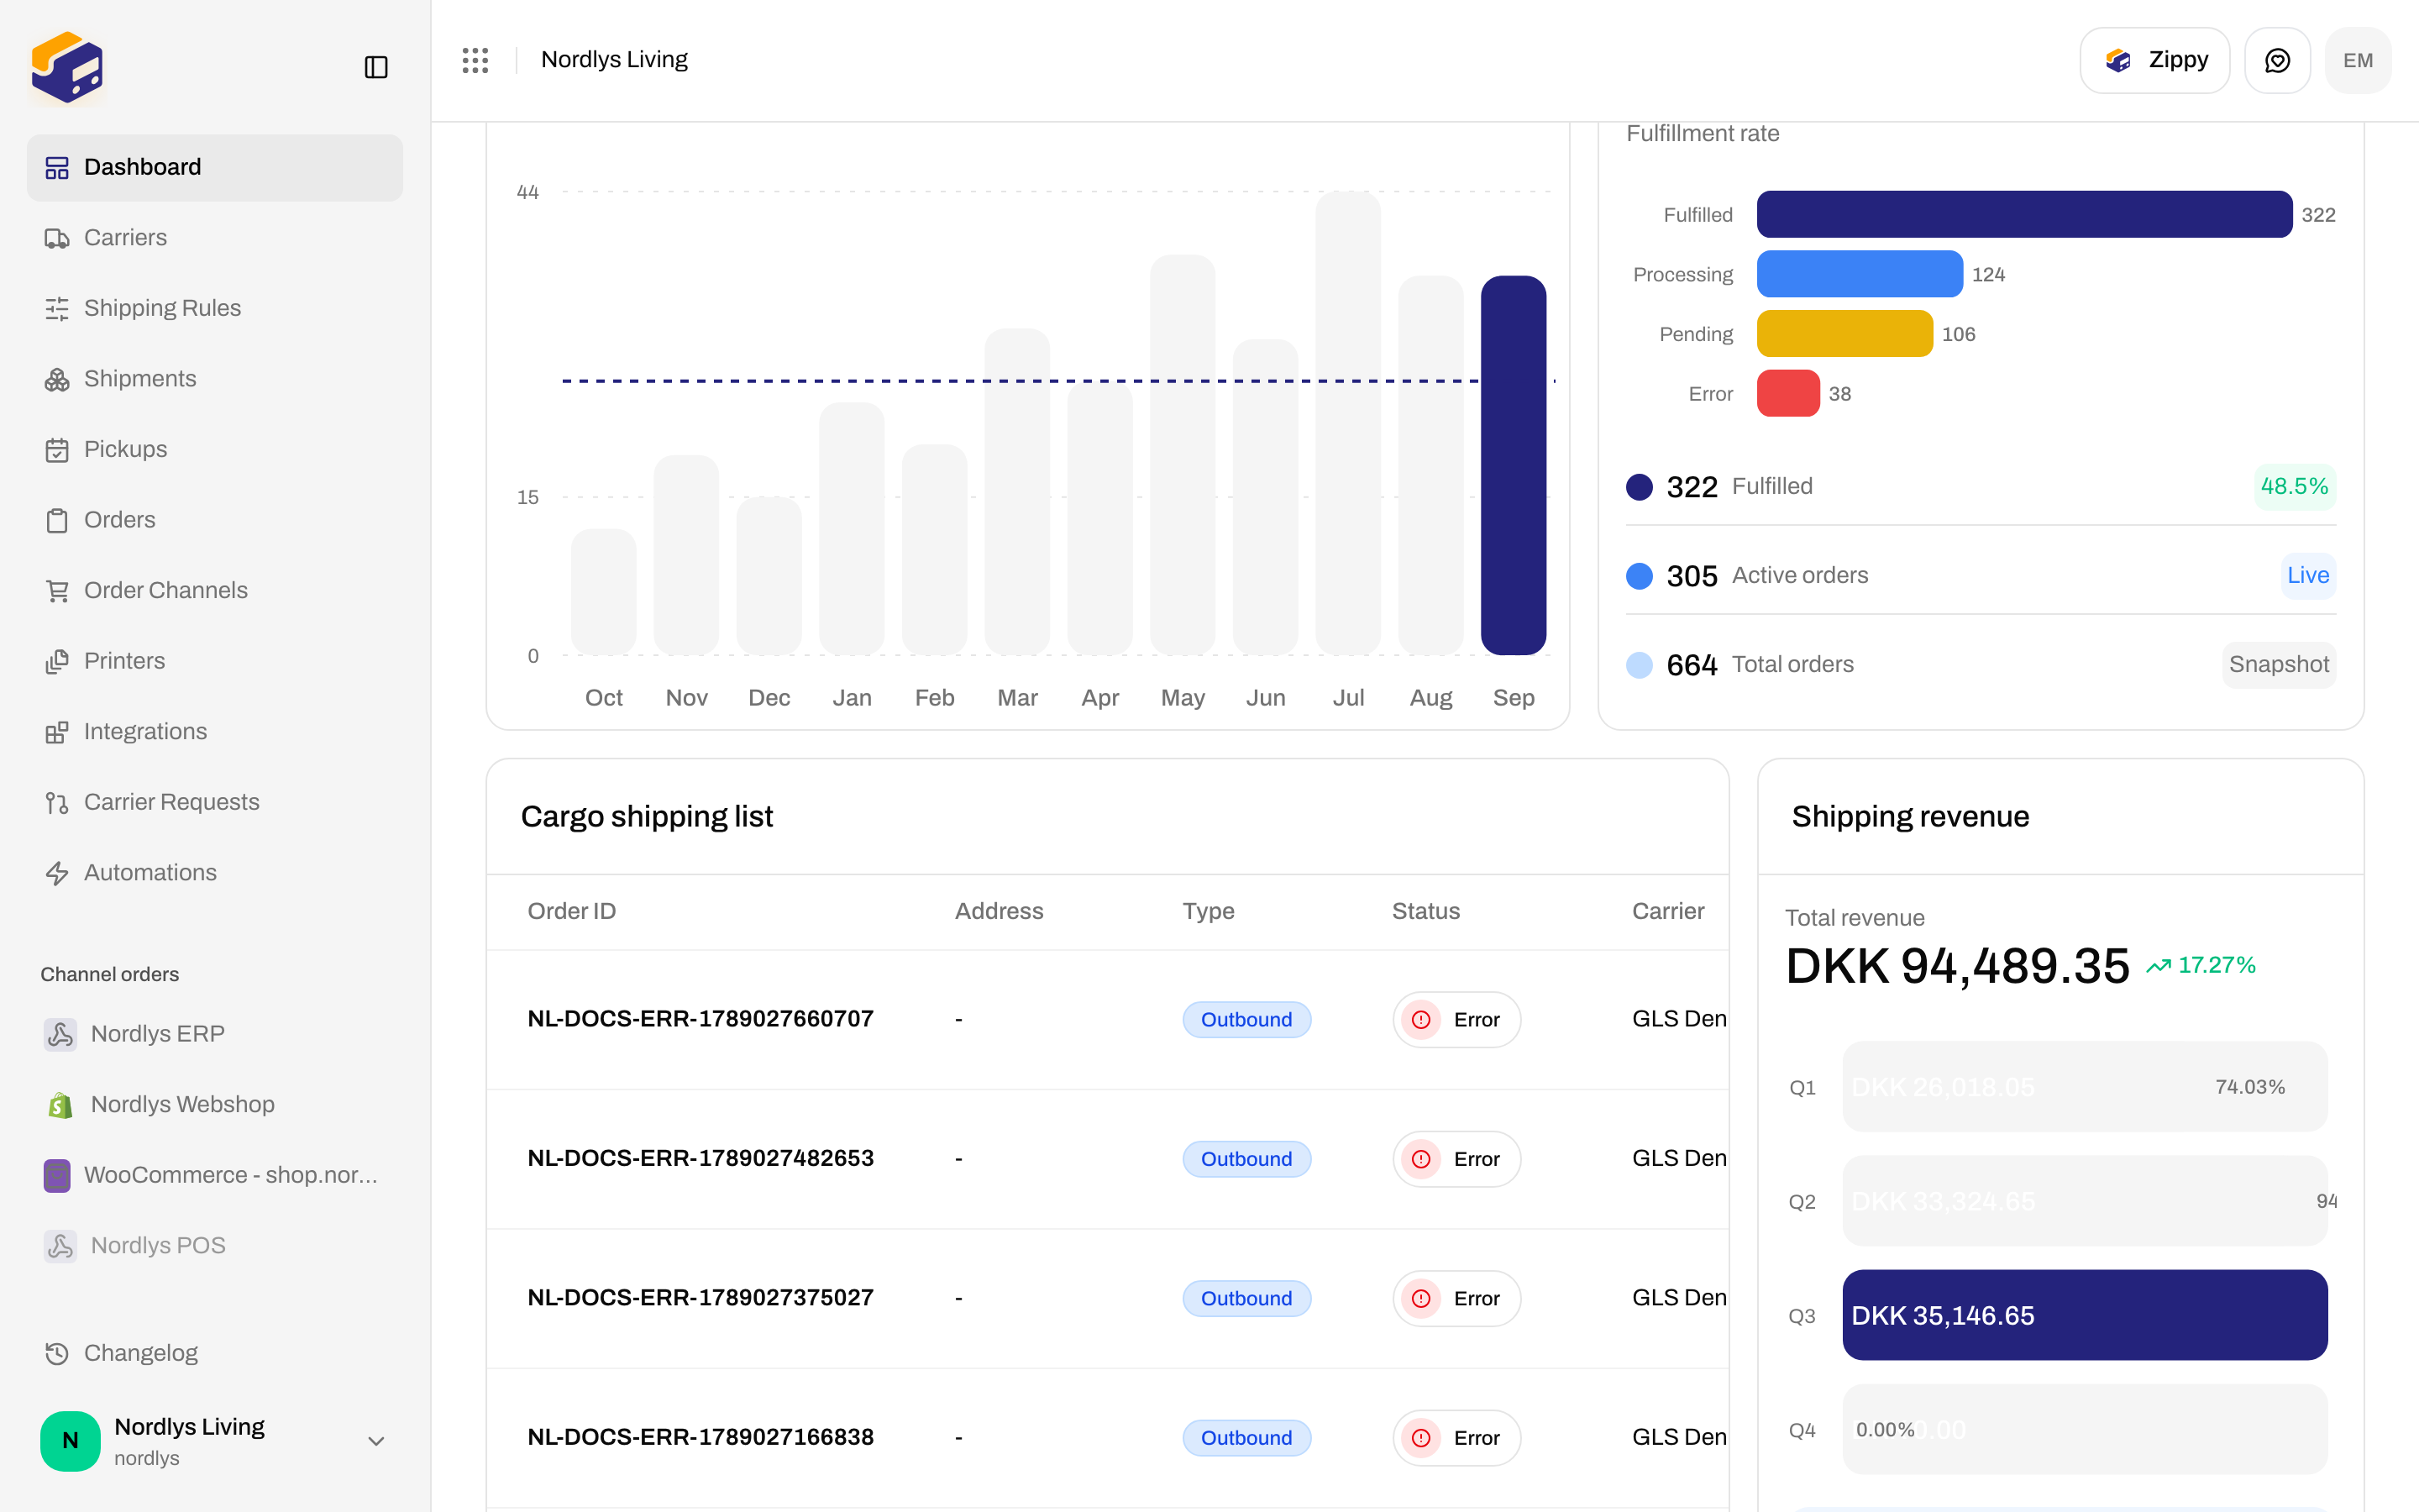Open the EM user avatar

pos(2358,60)
